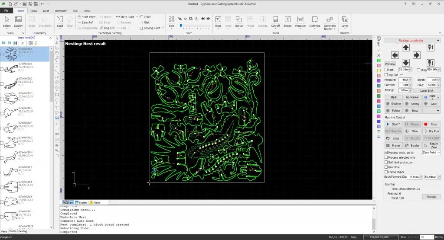Click the Fillet tool
The width and height of the screenshot is (444, 240).
pos(145,22)
